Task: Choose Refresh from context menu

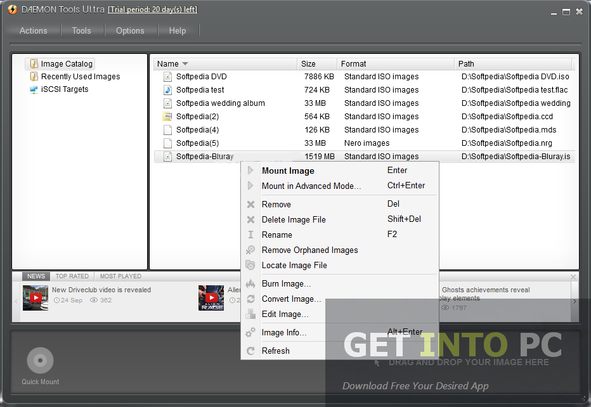Action: point(340,351)
